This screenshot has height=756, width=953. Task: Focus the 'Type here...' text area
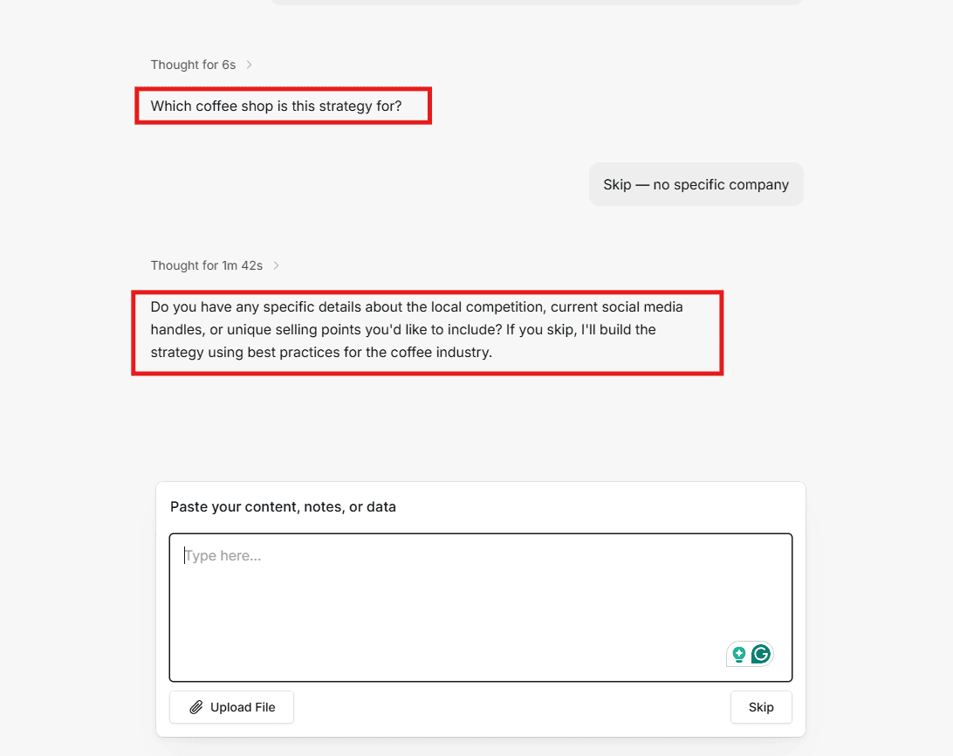481,607
